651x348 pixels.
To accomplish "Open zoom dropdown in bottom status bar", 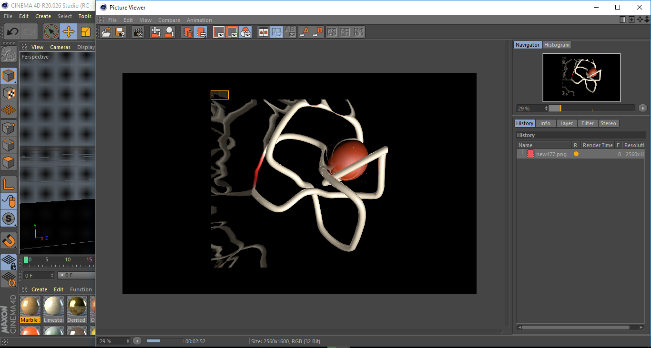I will point(127,341).
